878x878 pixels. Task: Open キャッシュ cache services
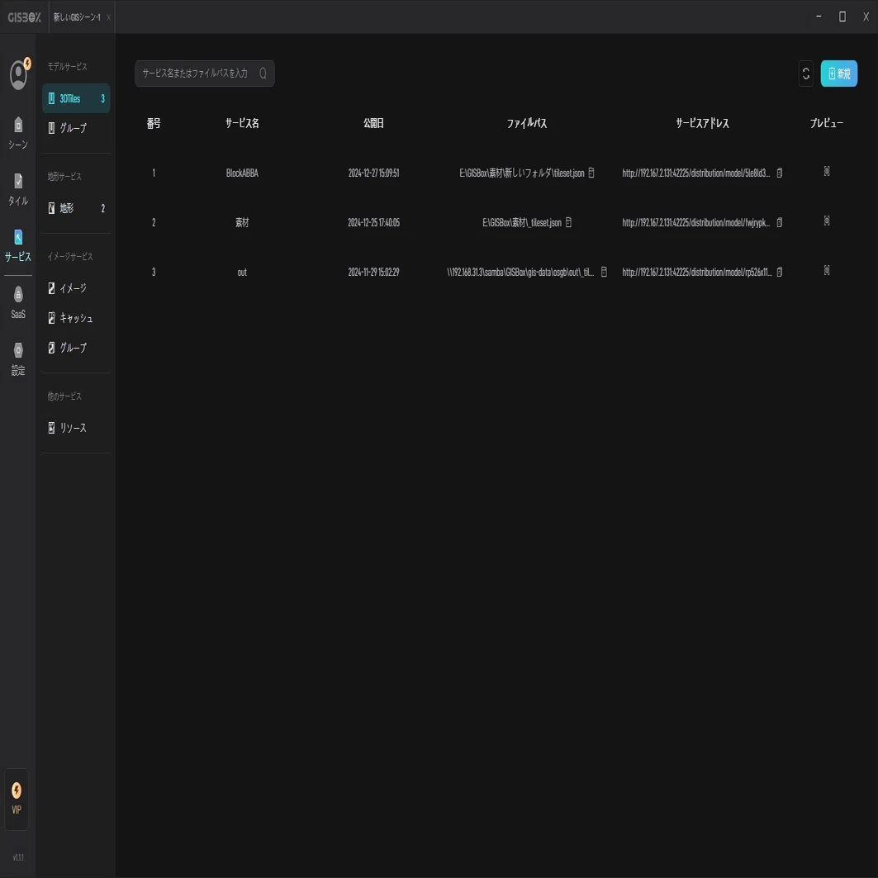tap(76, 318)
